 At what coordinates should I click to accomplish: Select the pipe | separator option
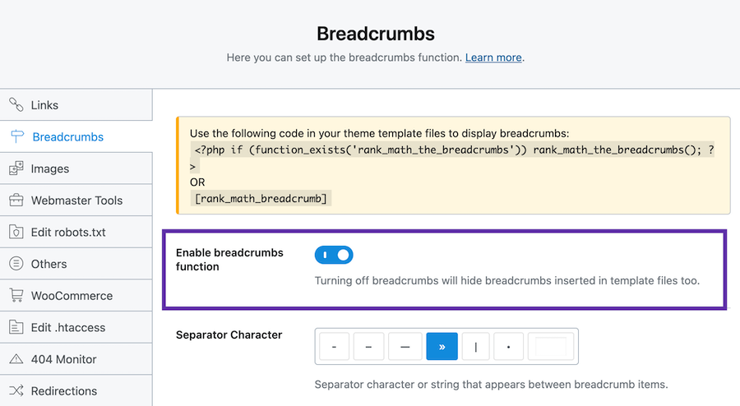click(477, 347)
